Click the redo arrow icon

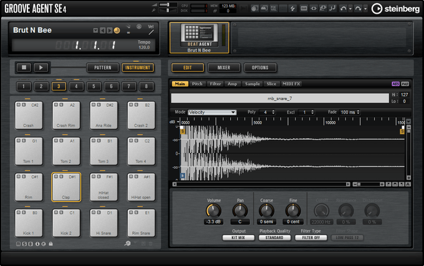click(358, 9)
